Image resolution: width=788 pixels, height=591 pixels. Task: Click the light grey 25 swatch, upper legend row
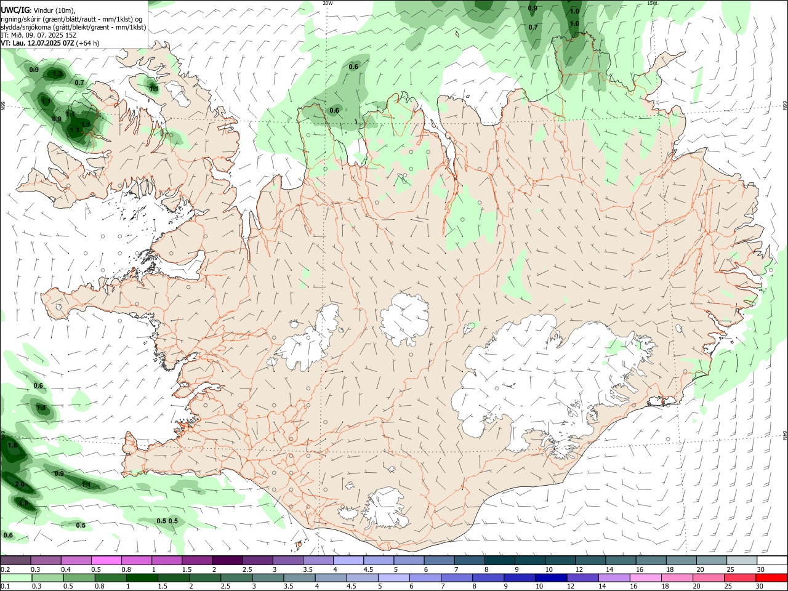click(742, 561)
